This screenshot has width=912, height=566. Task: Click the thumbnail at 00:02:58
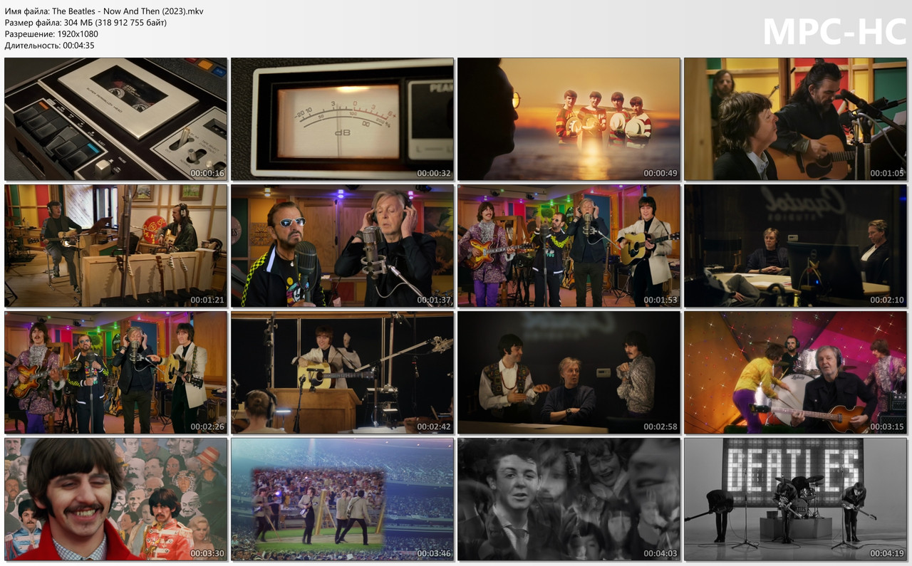(569, 372)
